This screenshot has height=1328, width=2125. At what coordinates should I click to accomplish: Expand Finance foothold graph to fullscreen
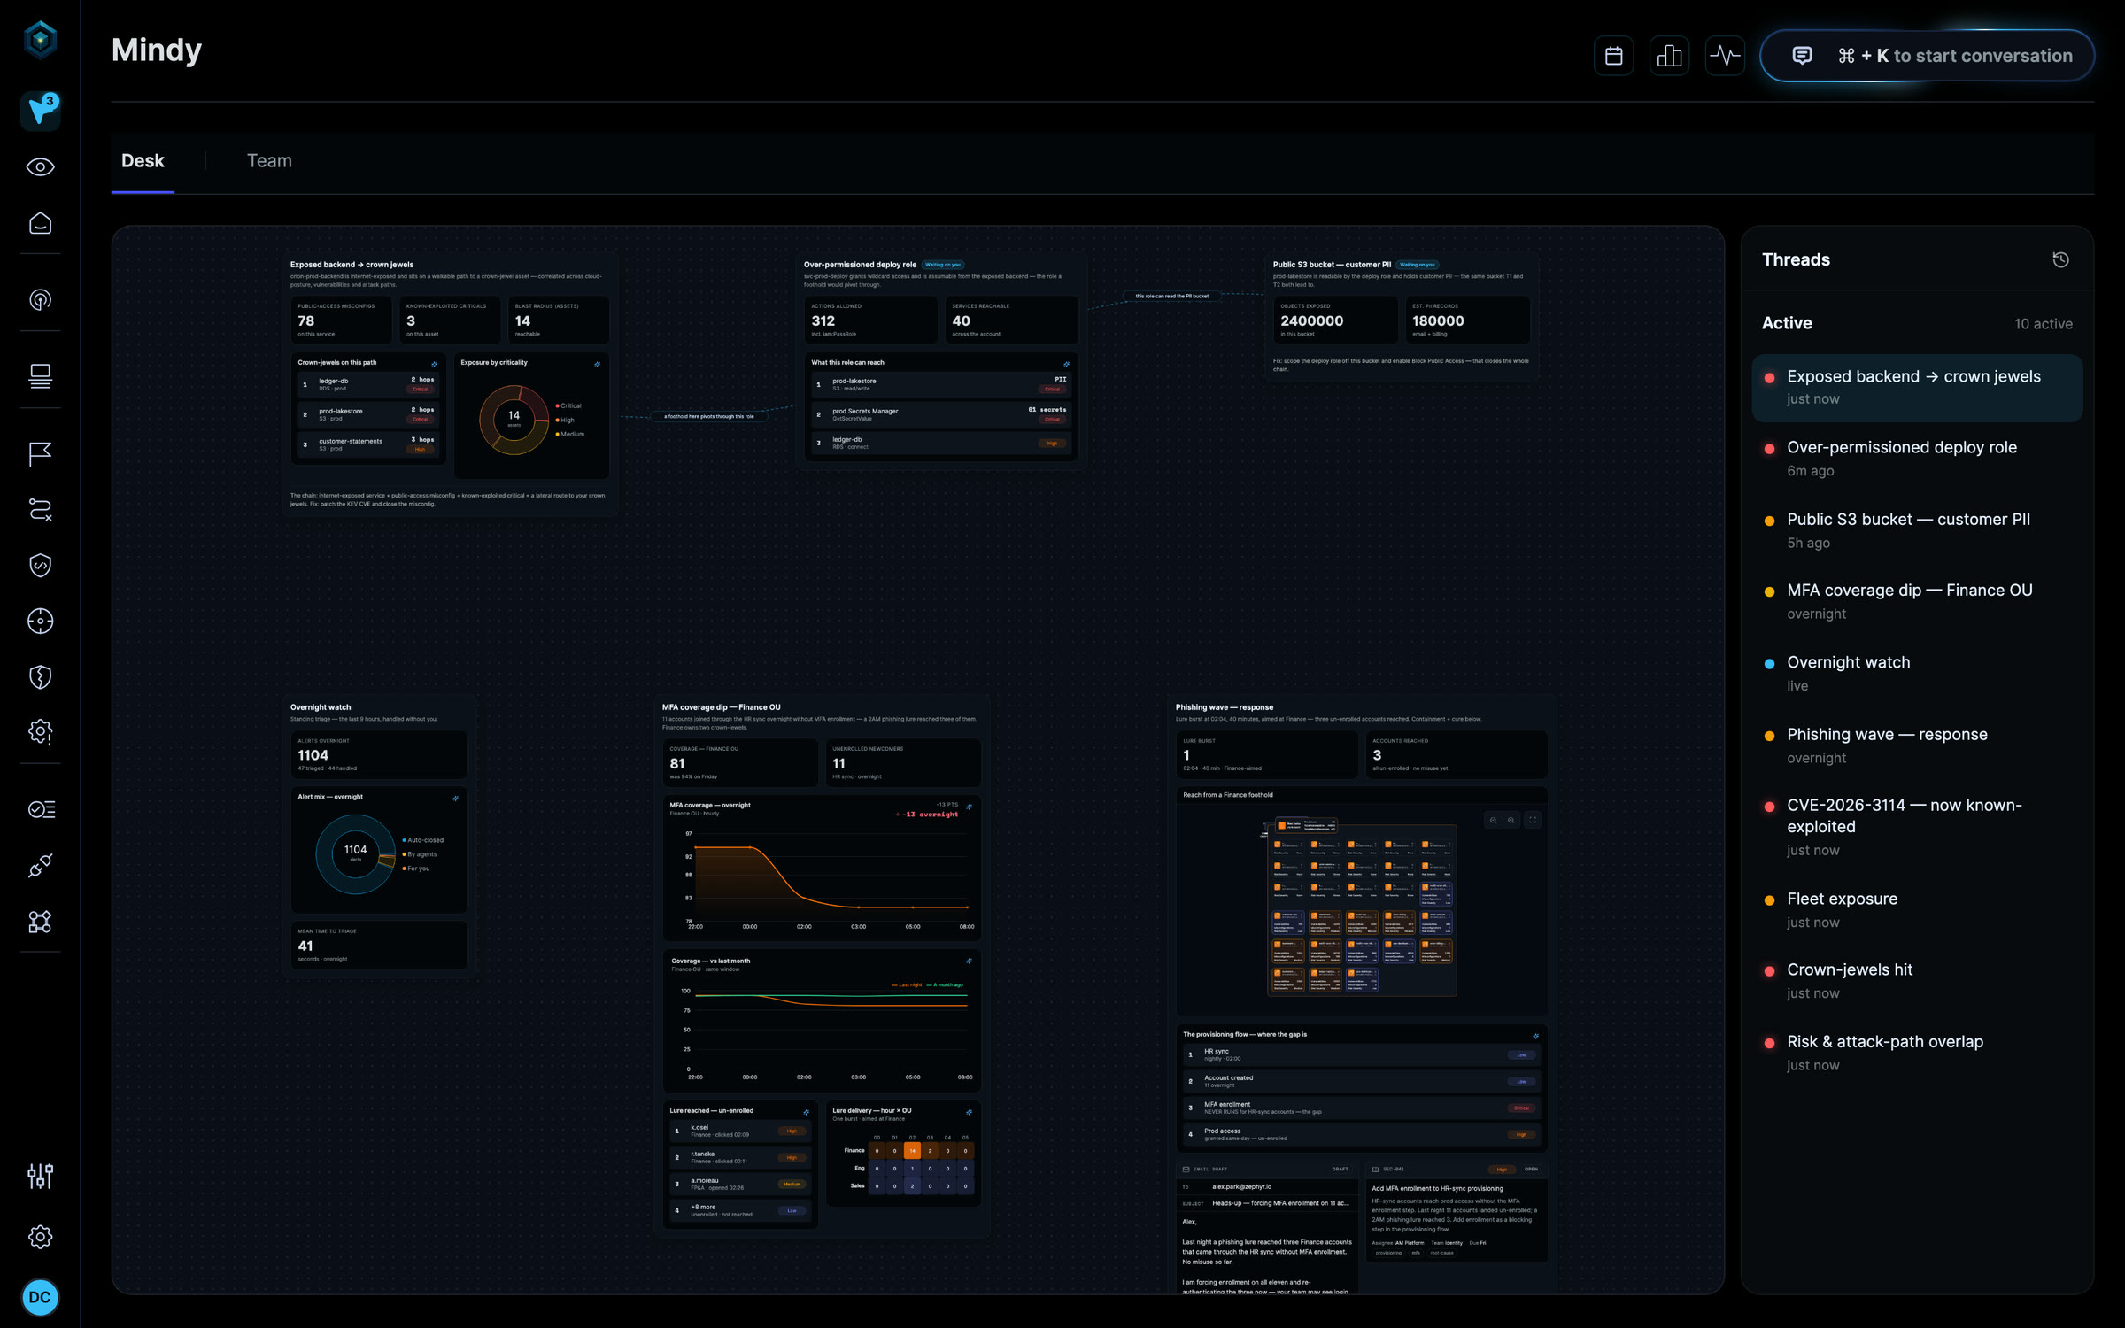(x=1533, y=820)
